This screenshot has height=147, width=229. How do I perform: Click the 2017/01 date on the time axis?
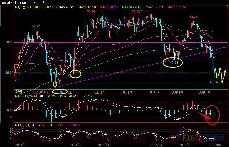pos(103,144)
